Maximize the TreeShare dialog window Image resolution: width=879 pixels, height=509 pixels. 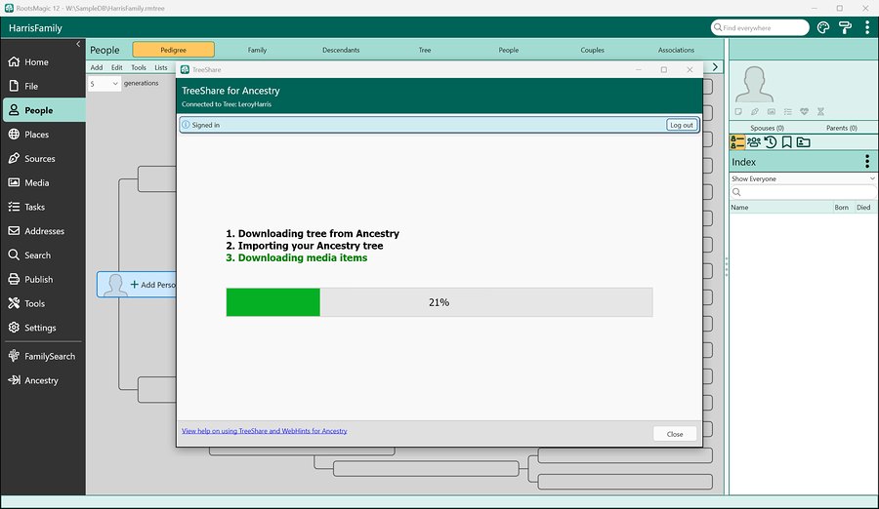[664, 69]
